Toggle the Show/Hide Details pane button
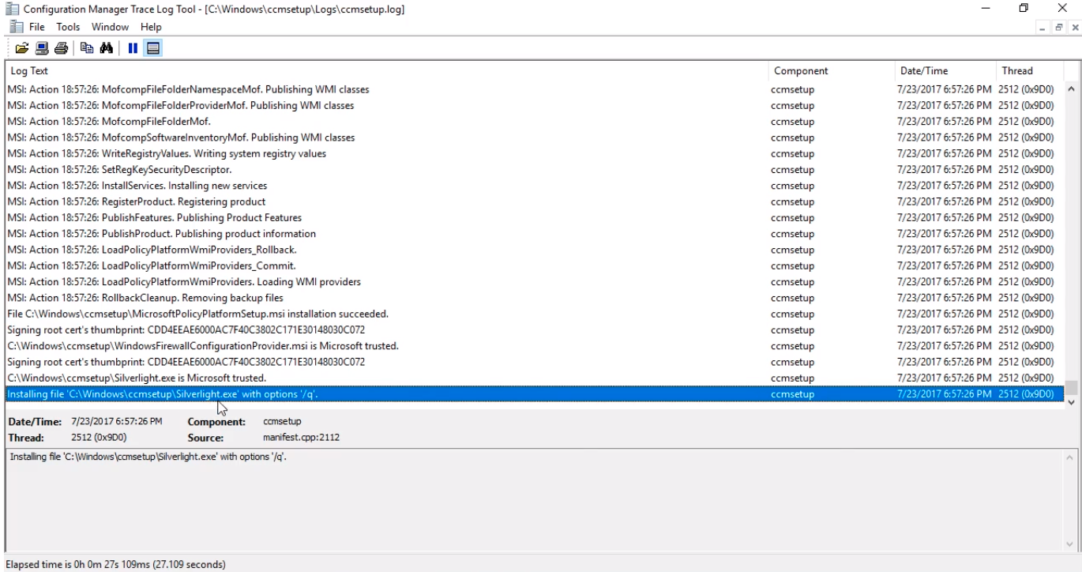Screen dimensions: 1082x572 (x=153, y=48)
